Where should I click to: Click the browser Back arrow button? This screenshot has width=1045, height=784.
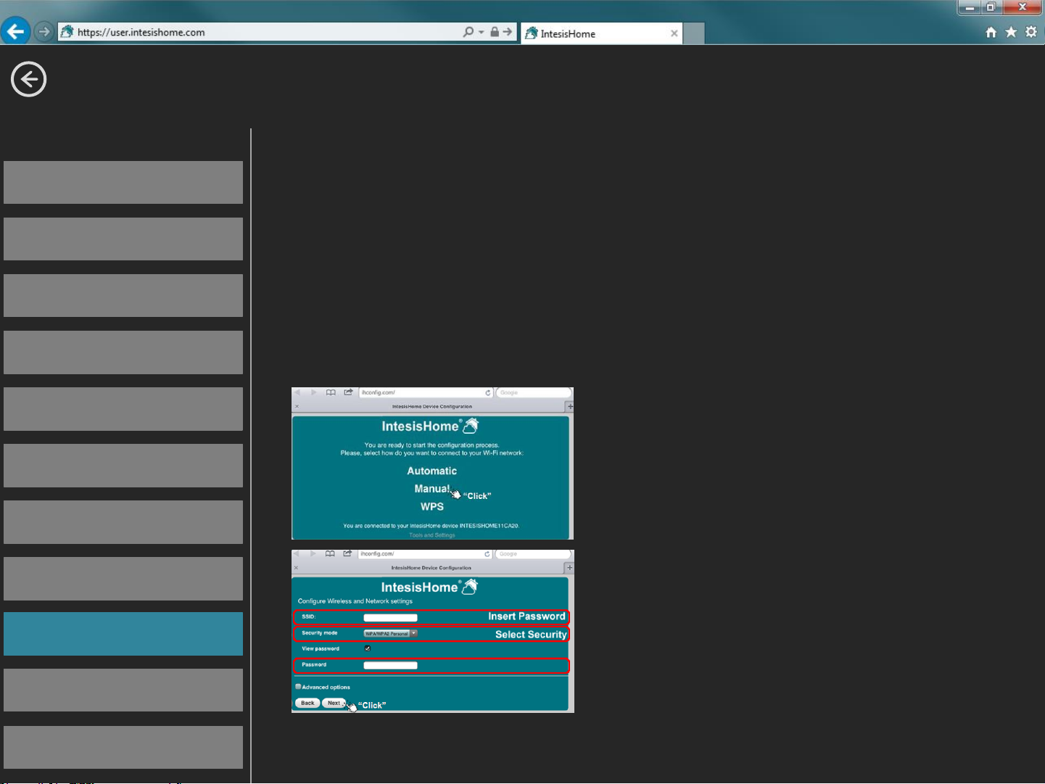point(15,32)
